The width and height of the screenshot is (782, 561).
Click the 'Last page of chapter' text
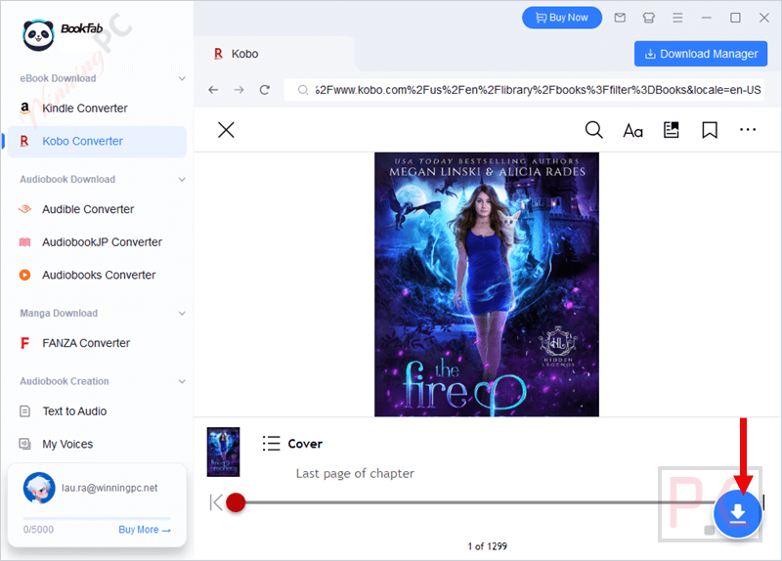[355, 473]
